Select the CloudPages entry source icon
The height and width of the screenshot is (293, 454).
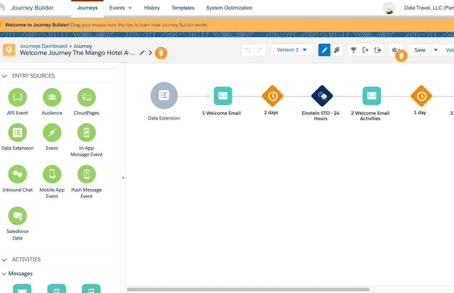point(86,97)
